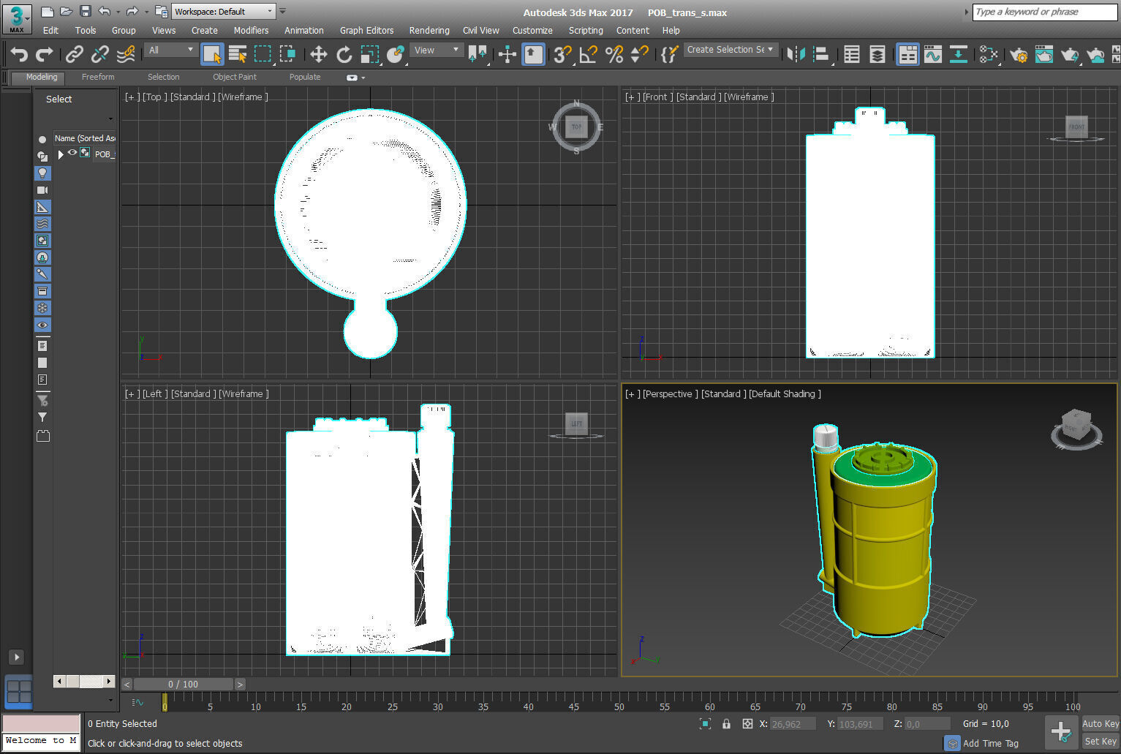The image size is (1121, 754).
Task: Toggle Window/Crossing selection mode
Action: (x=287, y=54)
